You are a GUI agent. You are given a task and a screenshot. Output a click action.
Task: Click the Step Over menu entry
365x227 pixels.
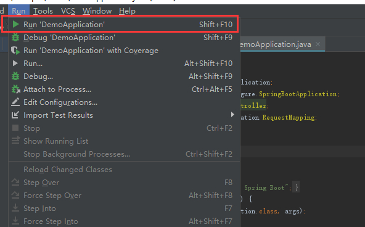[125, 183]
